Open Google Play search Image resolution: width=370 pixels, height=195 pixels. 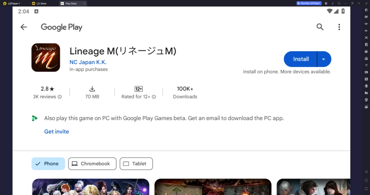tap(320, 27)
